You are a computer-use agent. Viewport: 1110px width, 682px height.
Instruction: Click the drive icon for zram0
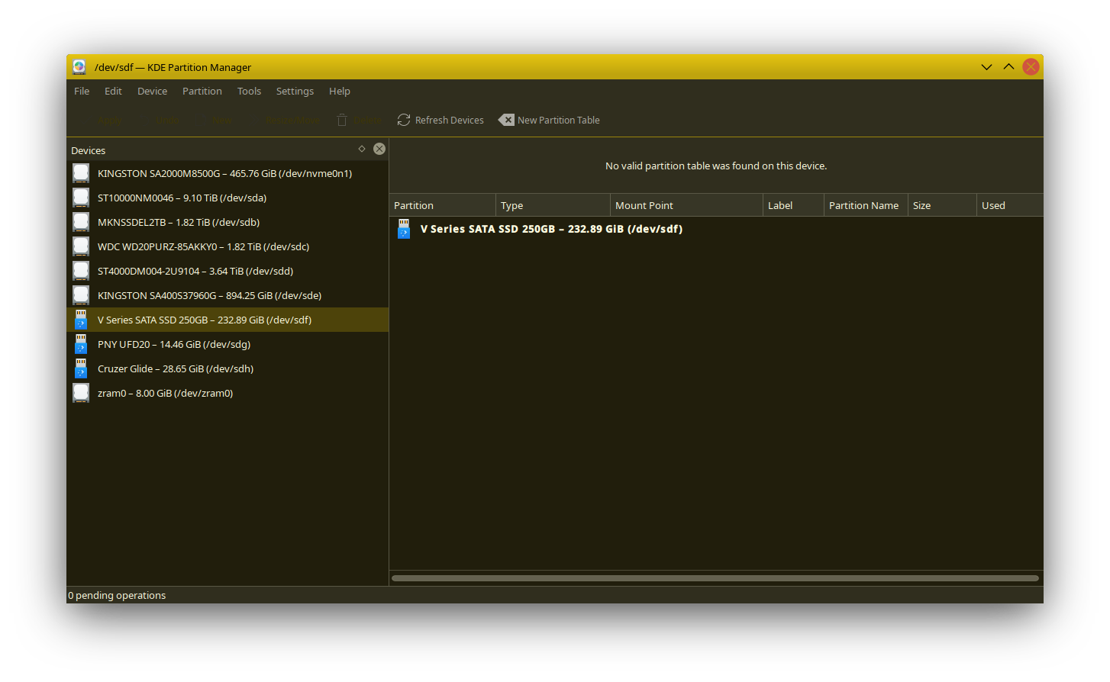(81, 393)
